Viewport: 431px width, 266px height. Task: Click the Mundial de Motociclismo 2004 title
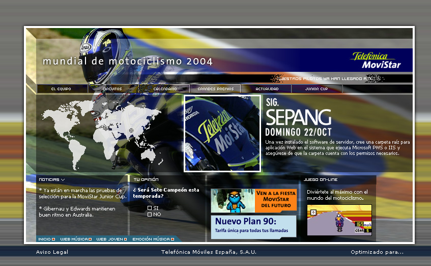pyautogui.click(x=128, y=61)
